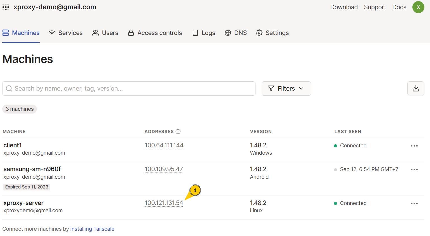Screen dimensions: 430x236
Task: Click the Windows version label
Action: pos(261,153)
